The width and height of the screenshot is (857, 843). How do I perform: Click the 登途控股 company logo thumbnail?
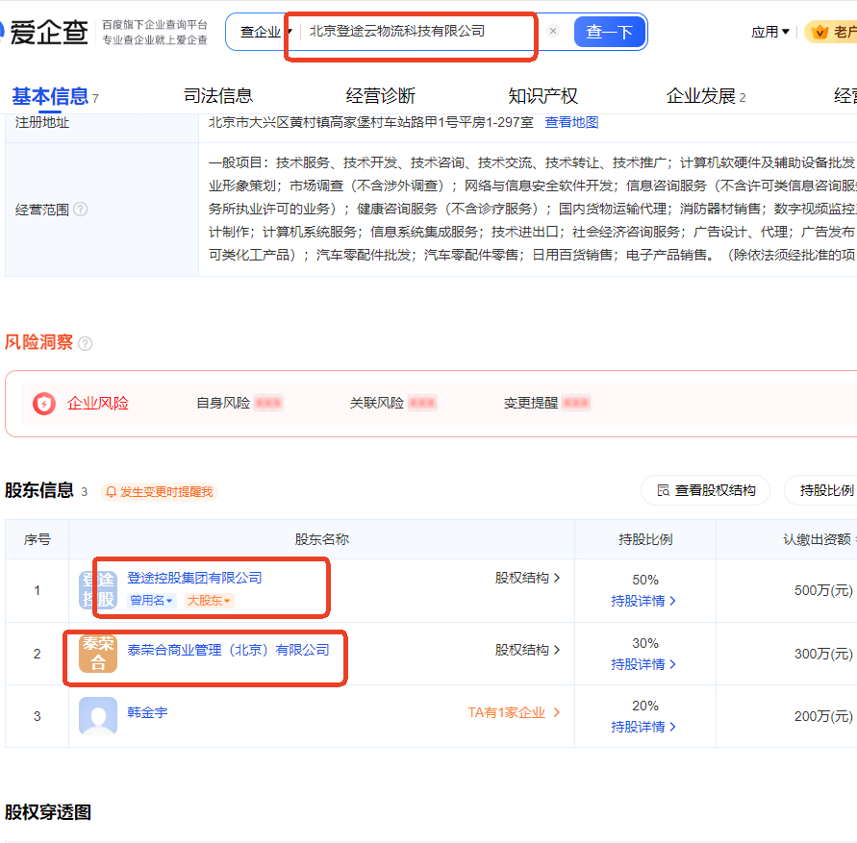[x=98, y=590]
